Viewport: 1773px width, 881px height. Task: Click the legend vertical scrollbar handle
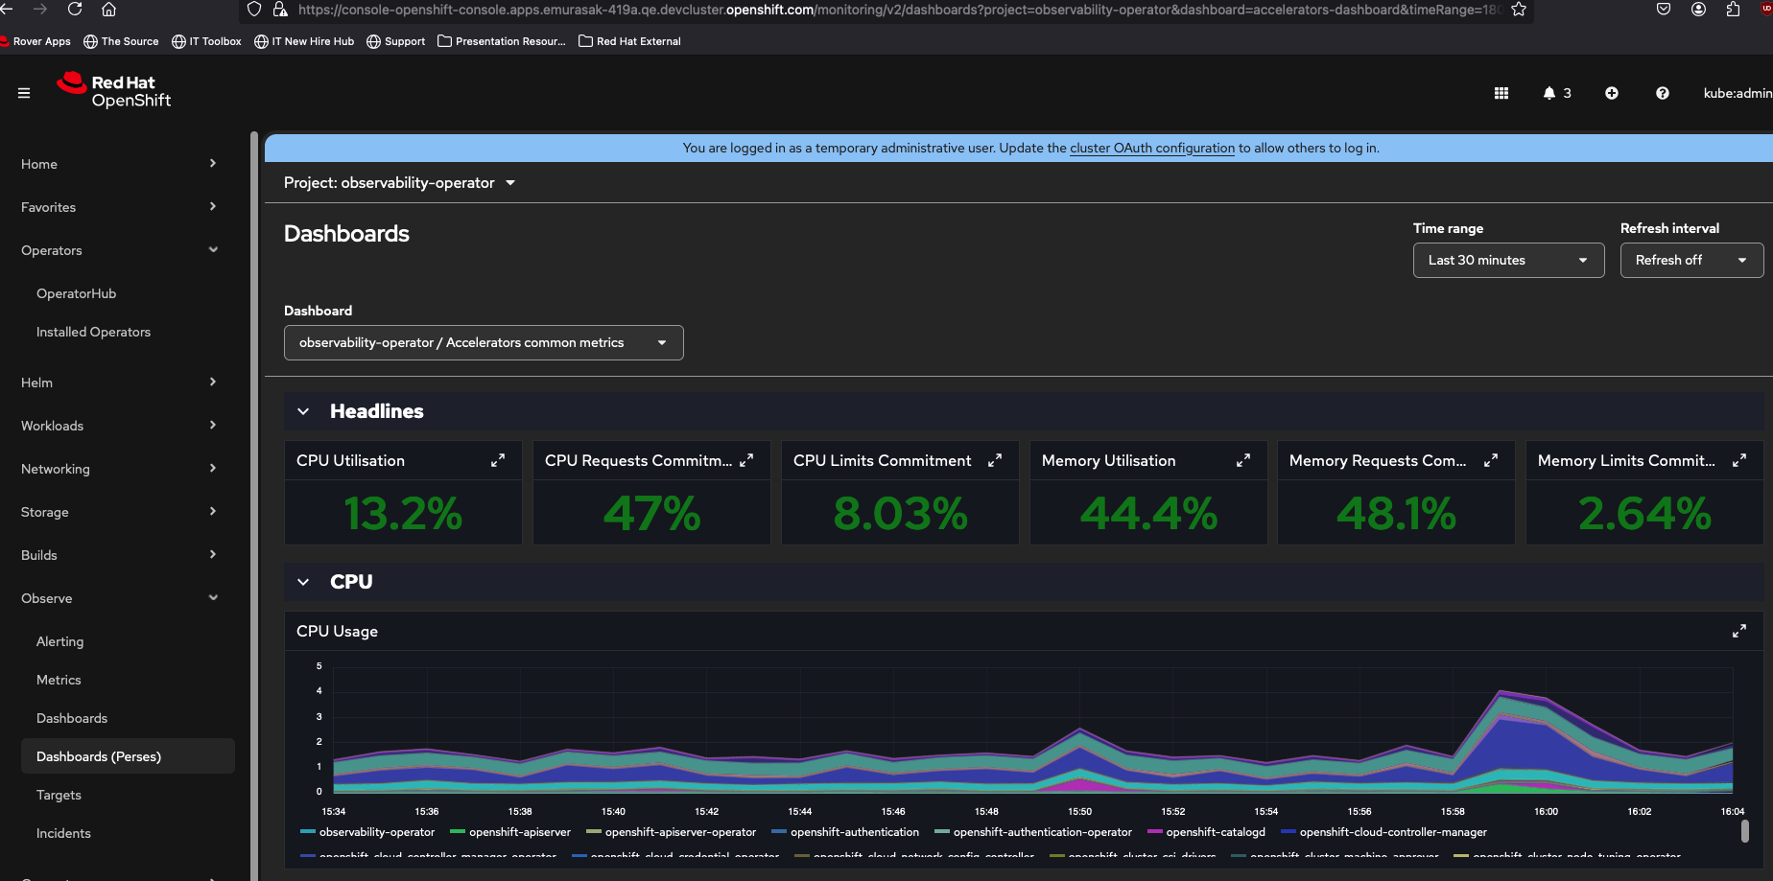(x=1744, y=831)
